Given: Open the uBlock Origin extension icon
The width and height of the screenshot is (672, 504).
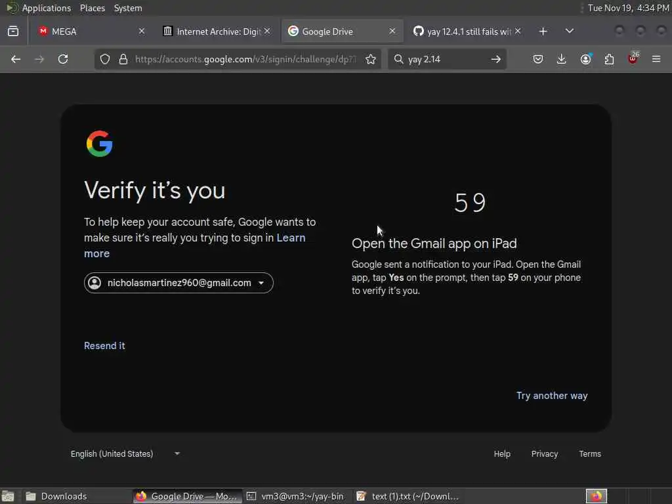Looking at the screenshot, I should point(633,58).
